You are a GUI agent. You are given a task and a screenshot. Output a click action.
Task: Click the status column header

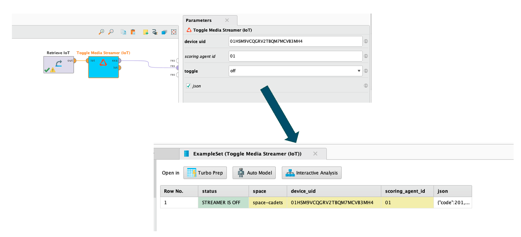pos(223,191)
